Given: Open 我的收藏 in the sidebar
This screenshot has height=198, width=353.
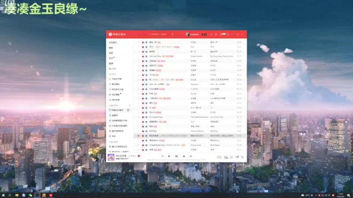Looking at the screenshot, I should (x=114, y=100).
